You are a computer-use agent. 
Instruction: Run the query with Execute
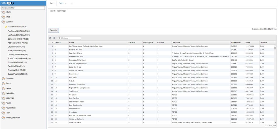coord(53,30)
